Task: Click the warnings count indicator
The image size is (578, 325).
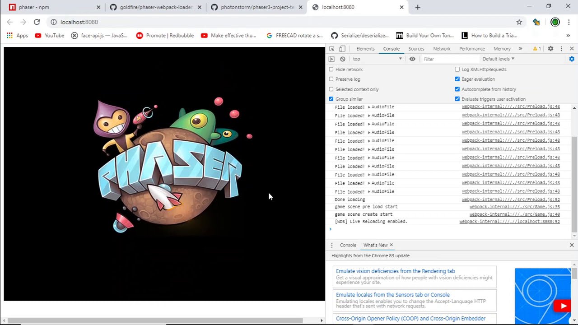Action: [x=537, y=48]
